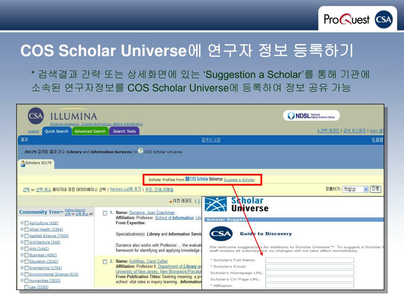
Task: Open the sort-by 적합성 dropdown
Action: (x=355, y=189)
